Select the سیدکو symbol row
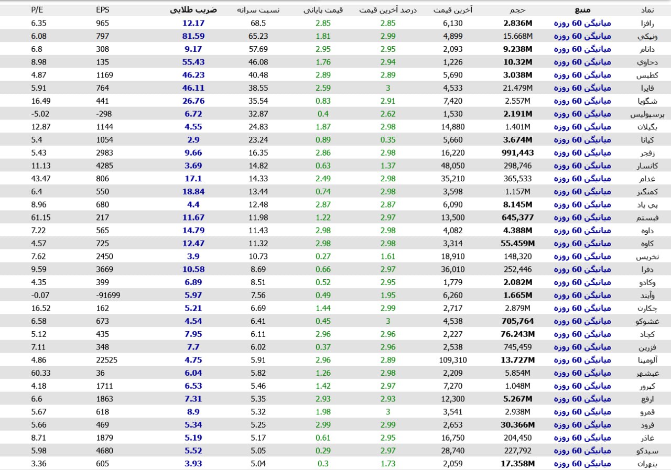The height and width of the screenshot is (470, 671). [646, 451]
